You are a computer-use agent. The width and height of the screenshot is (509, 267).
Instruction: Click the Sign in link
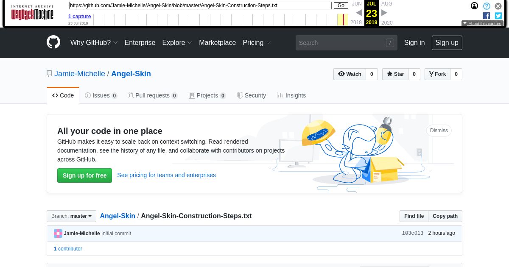pyautogui.click(x=414, y=43)
